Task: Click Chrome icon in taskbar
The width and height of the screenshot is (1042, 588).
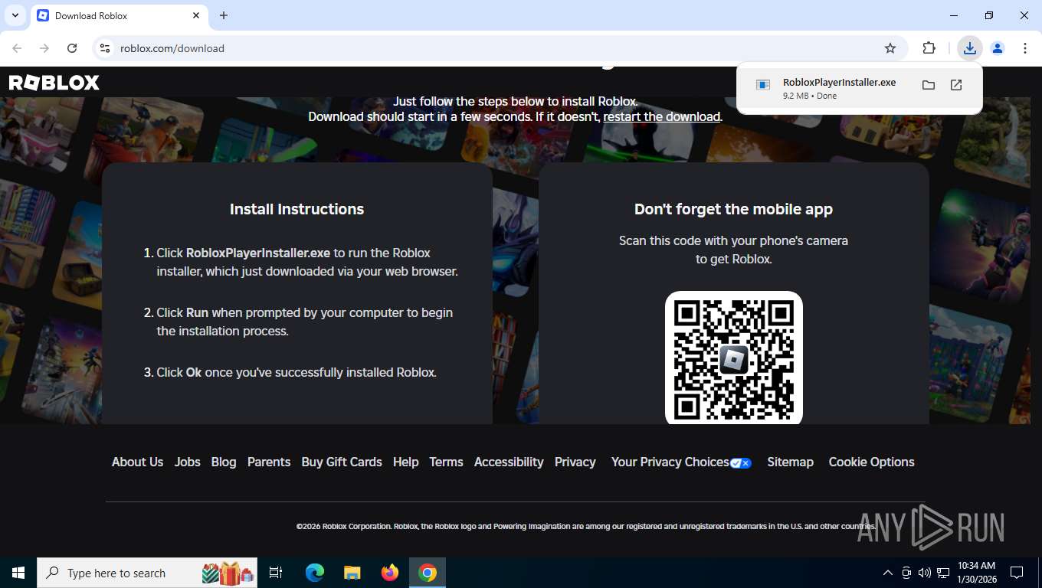Action: pyautogui.click(x=428, y=573)
